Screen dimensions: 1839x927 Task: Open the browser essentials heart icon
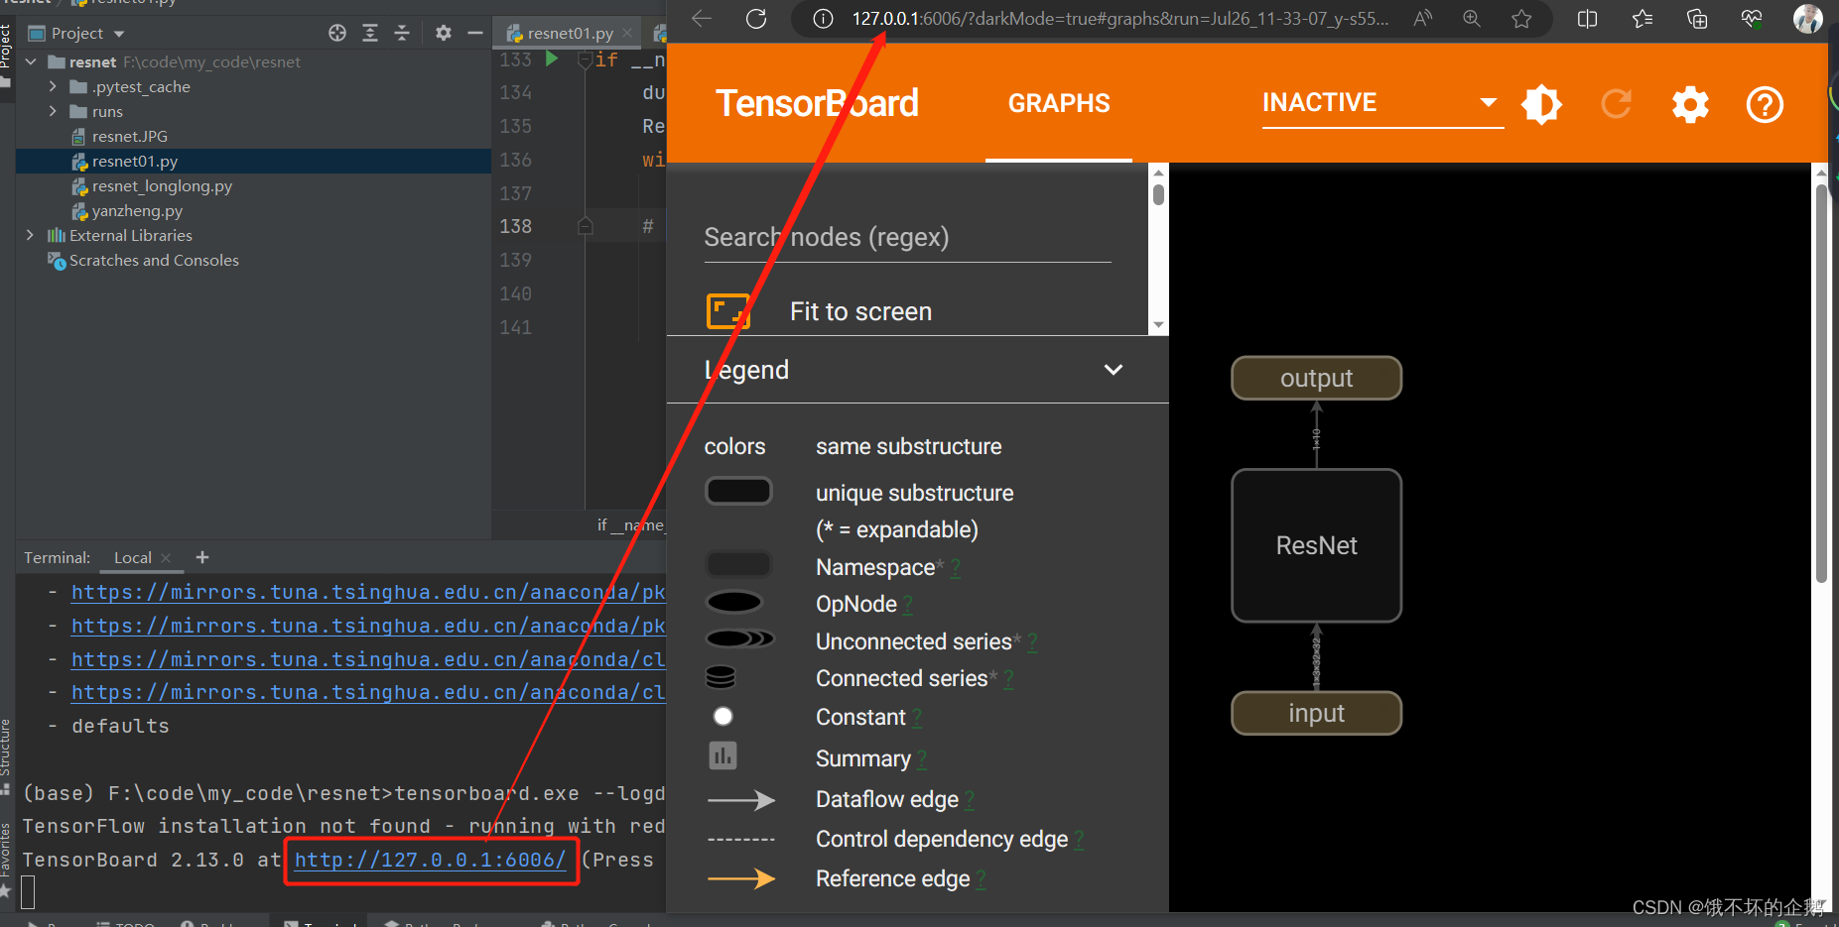point(1752,19)
